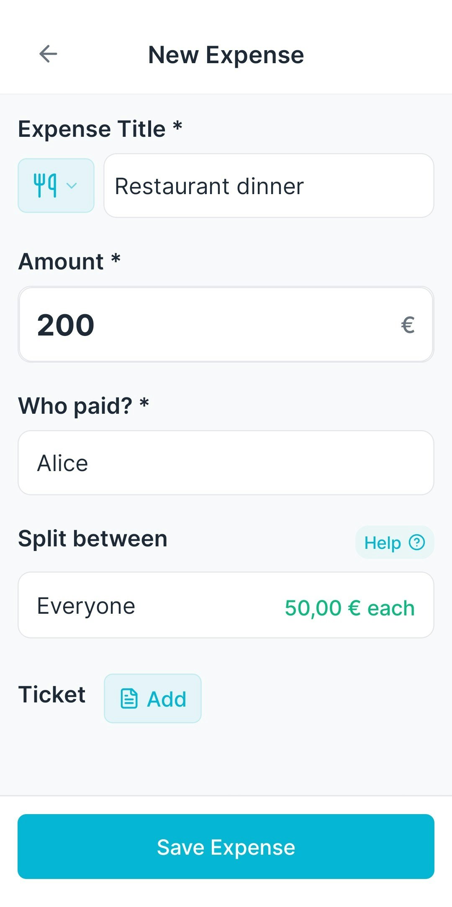Click the Who paid? label

84,406
